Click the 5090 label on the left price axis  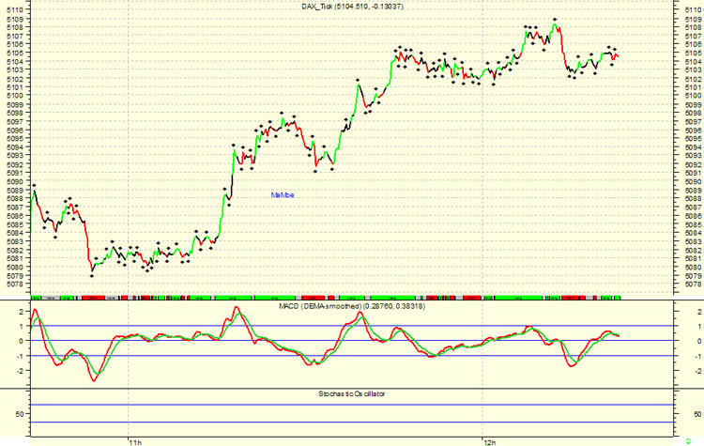(x=15, y=181)
